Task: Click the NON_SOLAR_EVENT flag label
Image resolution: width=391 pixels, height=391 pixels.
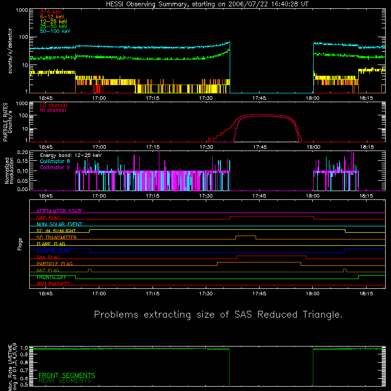Action: point(59,224)
